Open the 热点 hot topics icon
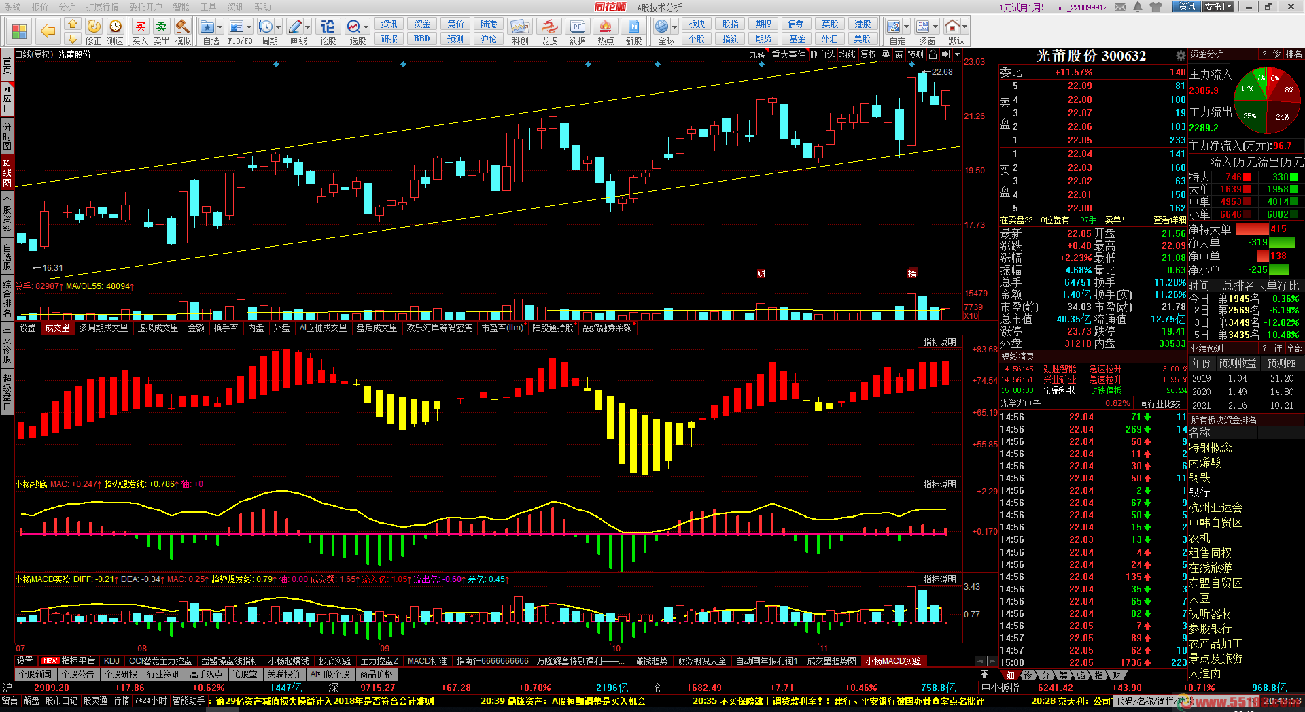Image resolution: width=1305 pixels, height=712 pixels. 605,27
